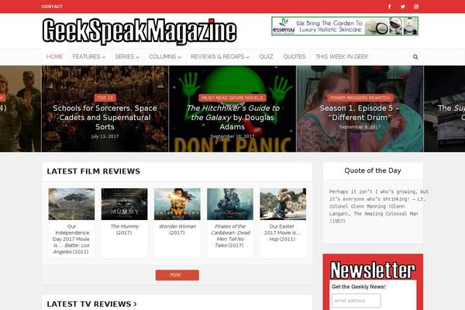
Task: Open Hitchhiker's Guide to the Galaxy article
Action: [232, 118]
